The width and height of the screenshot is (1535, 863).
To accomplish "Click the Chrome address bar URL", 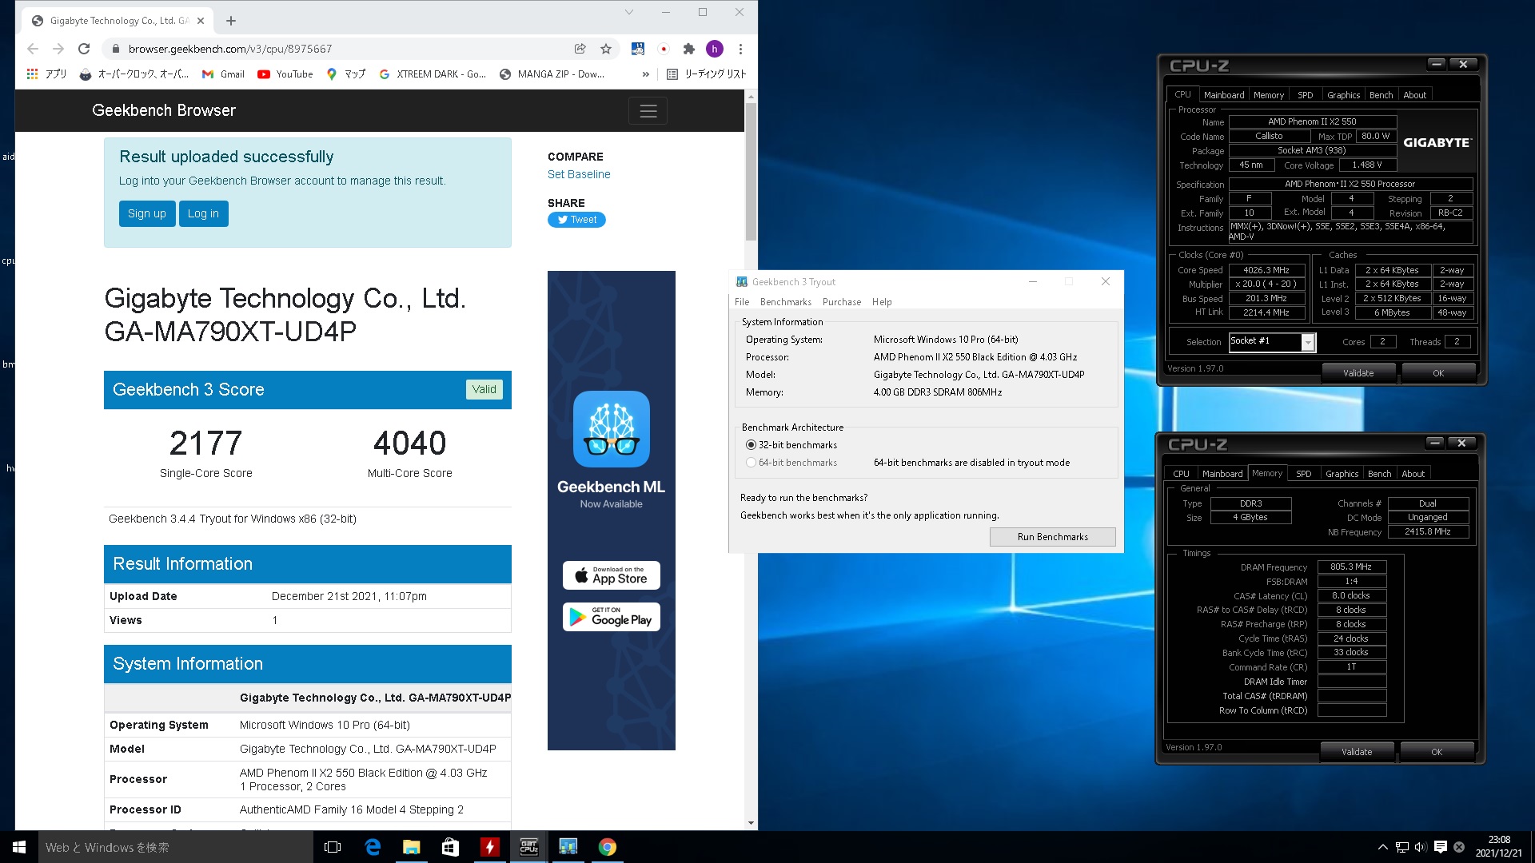I will pyautogui.click(x=230, y=49).
